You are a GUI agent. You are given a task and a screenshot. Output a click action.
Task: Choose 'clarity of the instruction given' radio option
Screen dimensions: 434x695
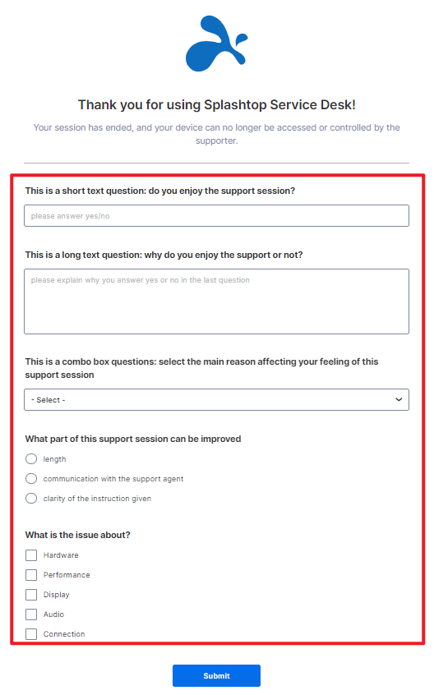(x=31, y=498)
